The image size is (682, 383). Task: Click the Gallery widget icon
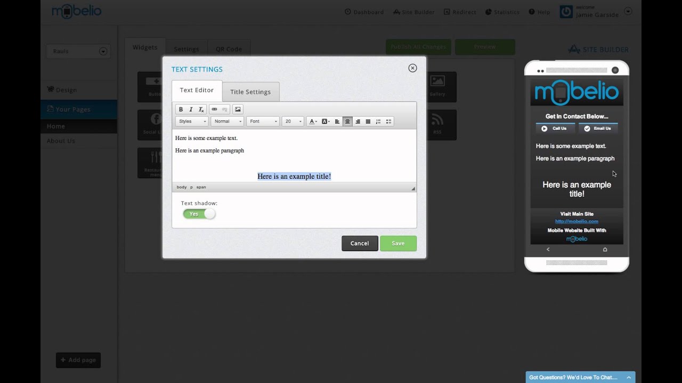tap(437, 87)
